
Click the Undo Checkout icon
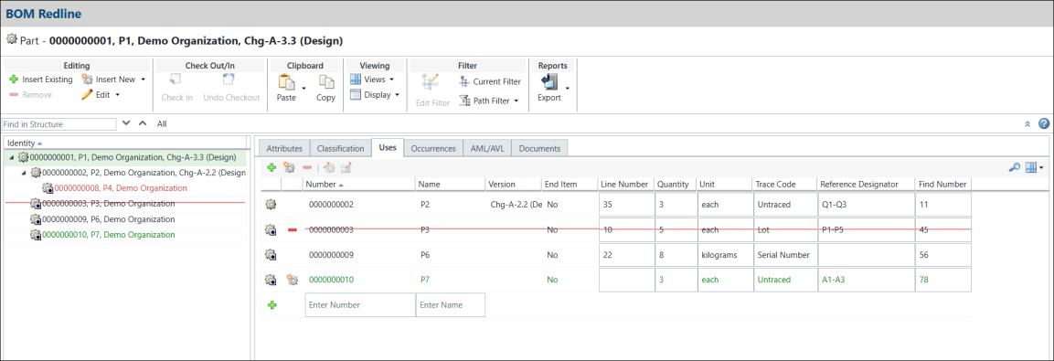click(x=229, y=80)
